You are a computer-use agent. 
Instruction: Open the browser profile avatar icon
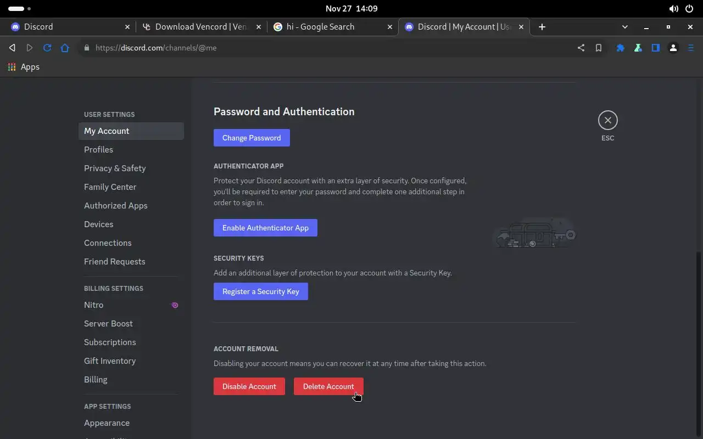(x=673, y=48)
